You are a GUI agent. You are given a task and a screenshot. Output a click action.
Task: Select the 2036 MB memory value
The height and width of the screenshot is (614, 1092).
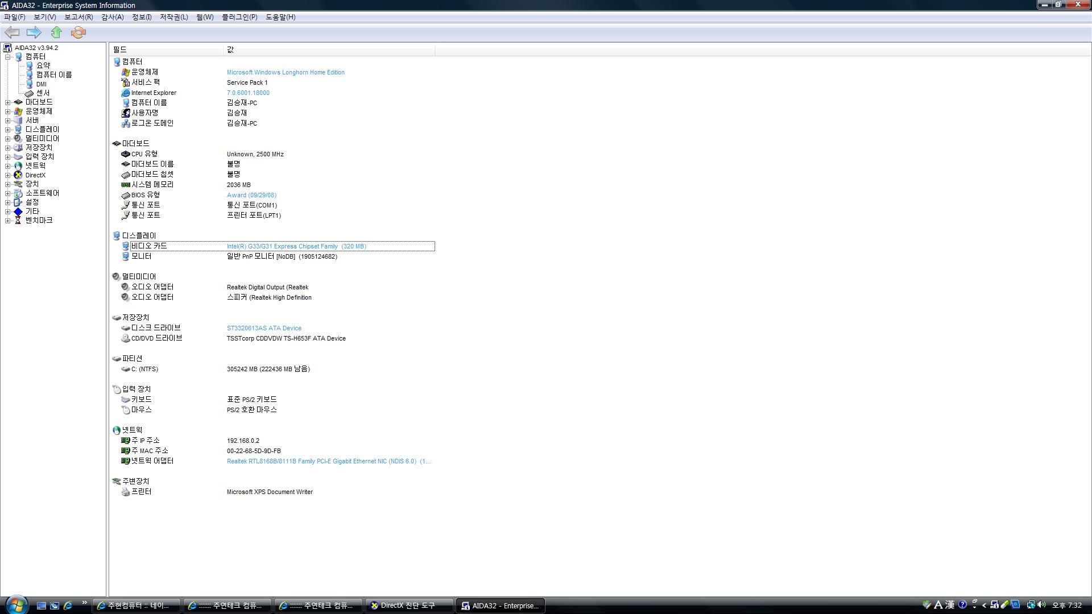pyautogui.click(x=238, y=185)
